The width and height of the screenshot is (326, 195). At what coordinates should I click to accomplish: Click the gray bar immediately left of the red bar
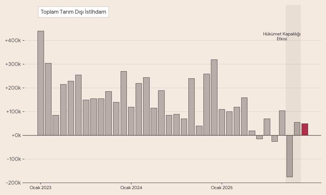pos(297,129)
